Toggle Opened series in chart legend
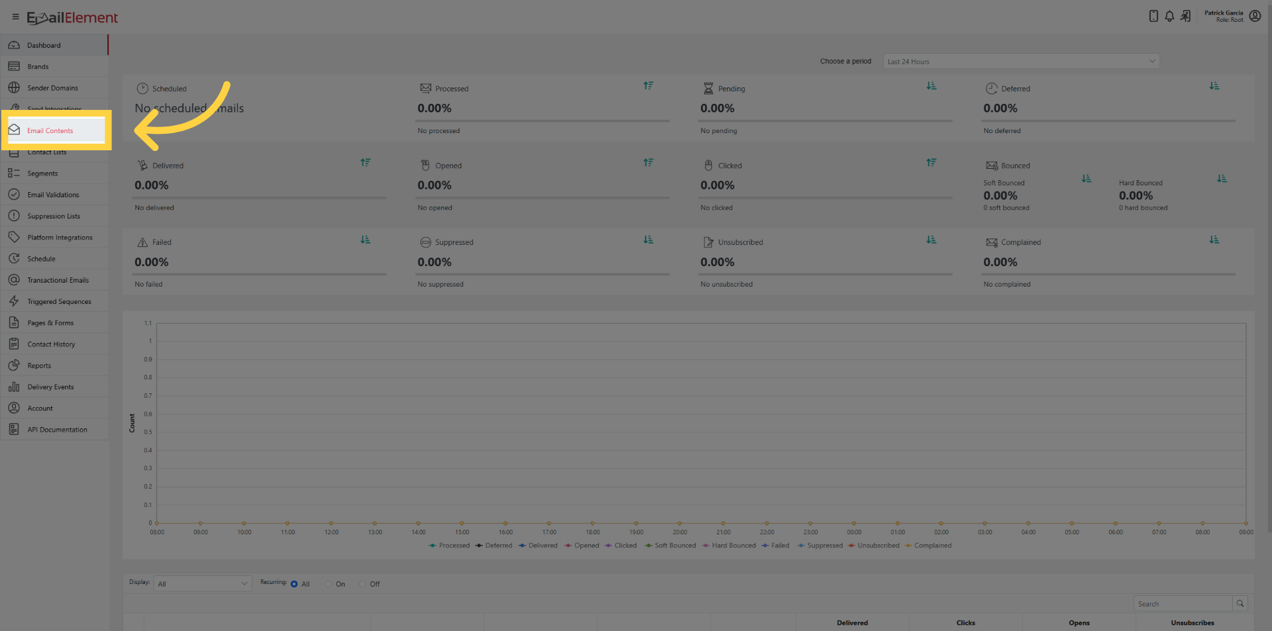Screen dimensions: 1272x631 (x=581, y=546)
